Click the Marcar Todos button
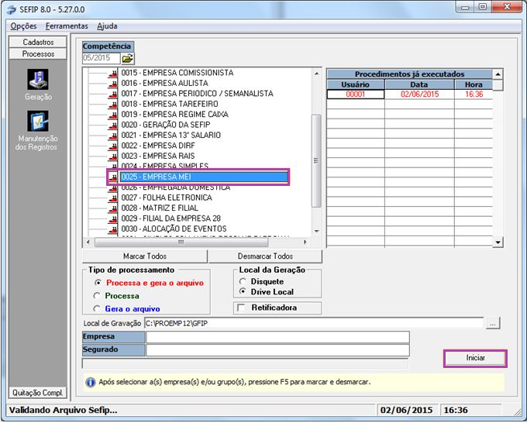 145,256
